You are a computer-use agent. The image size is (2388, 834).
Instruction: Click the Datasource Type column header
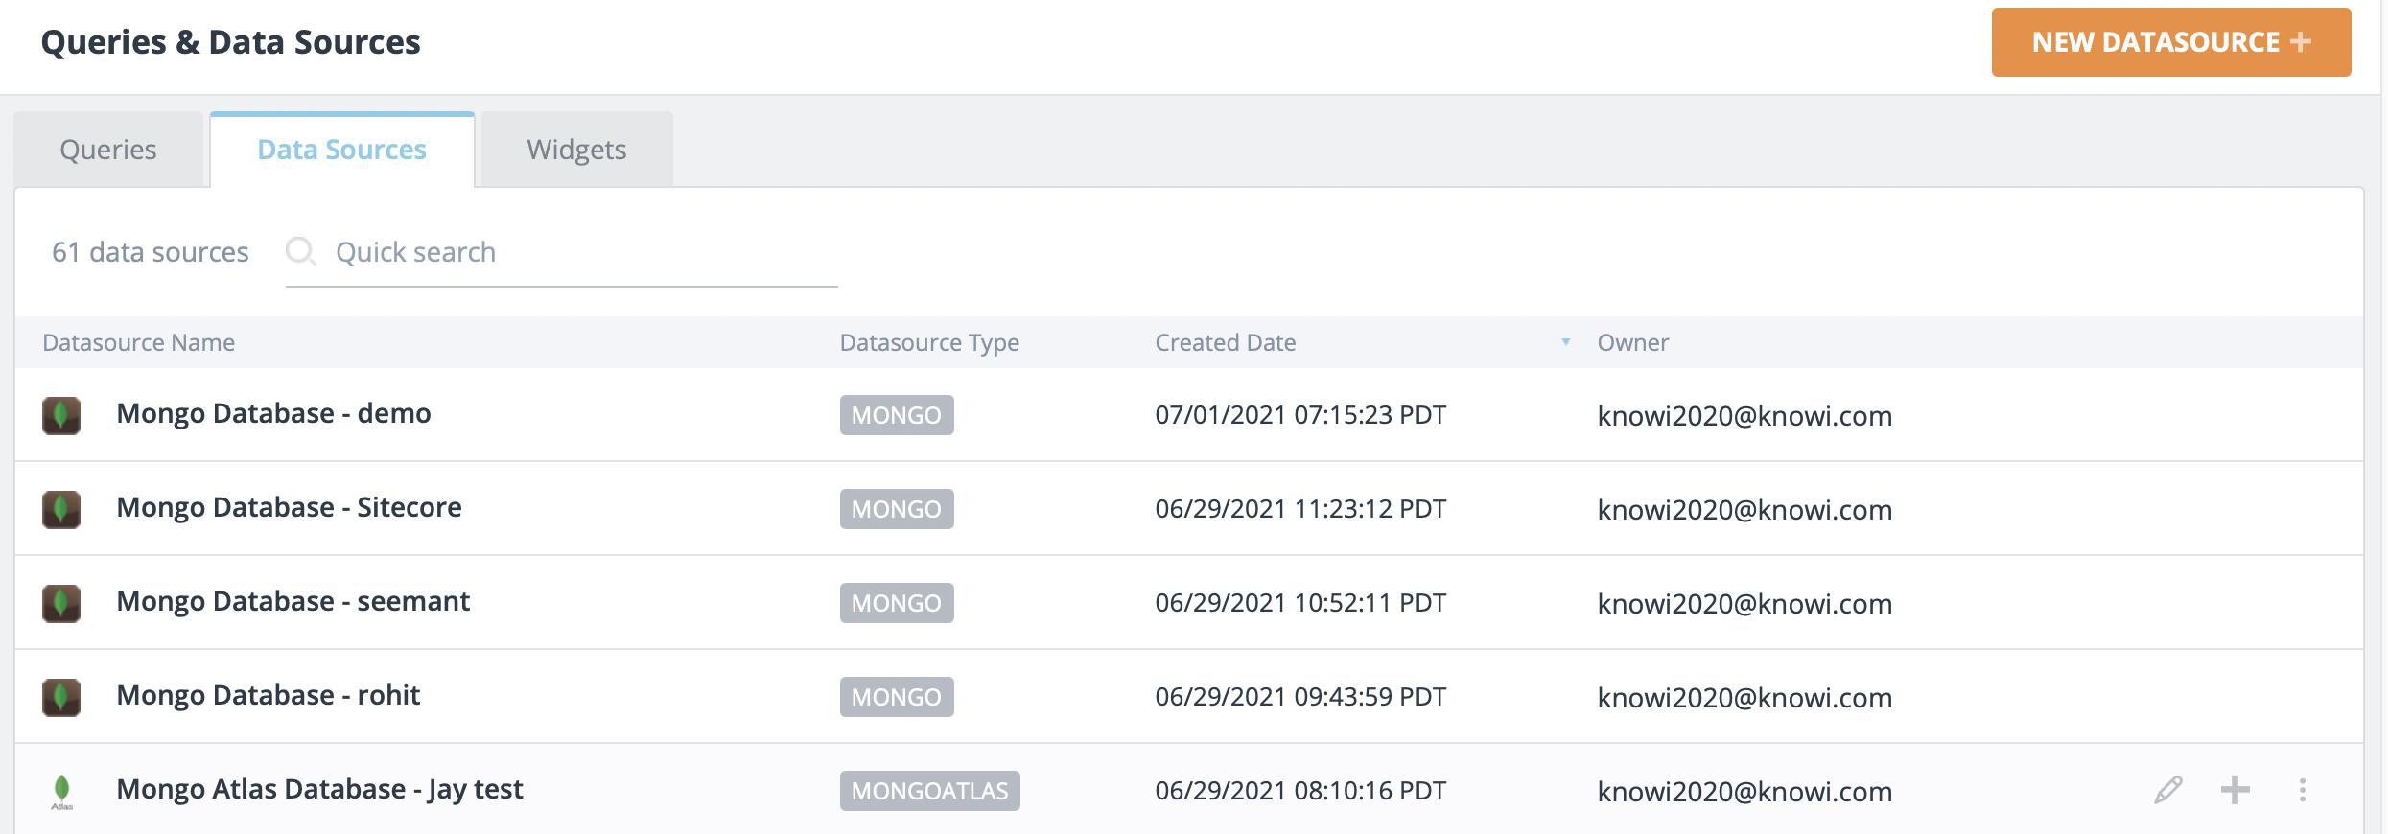929,342
